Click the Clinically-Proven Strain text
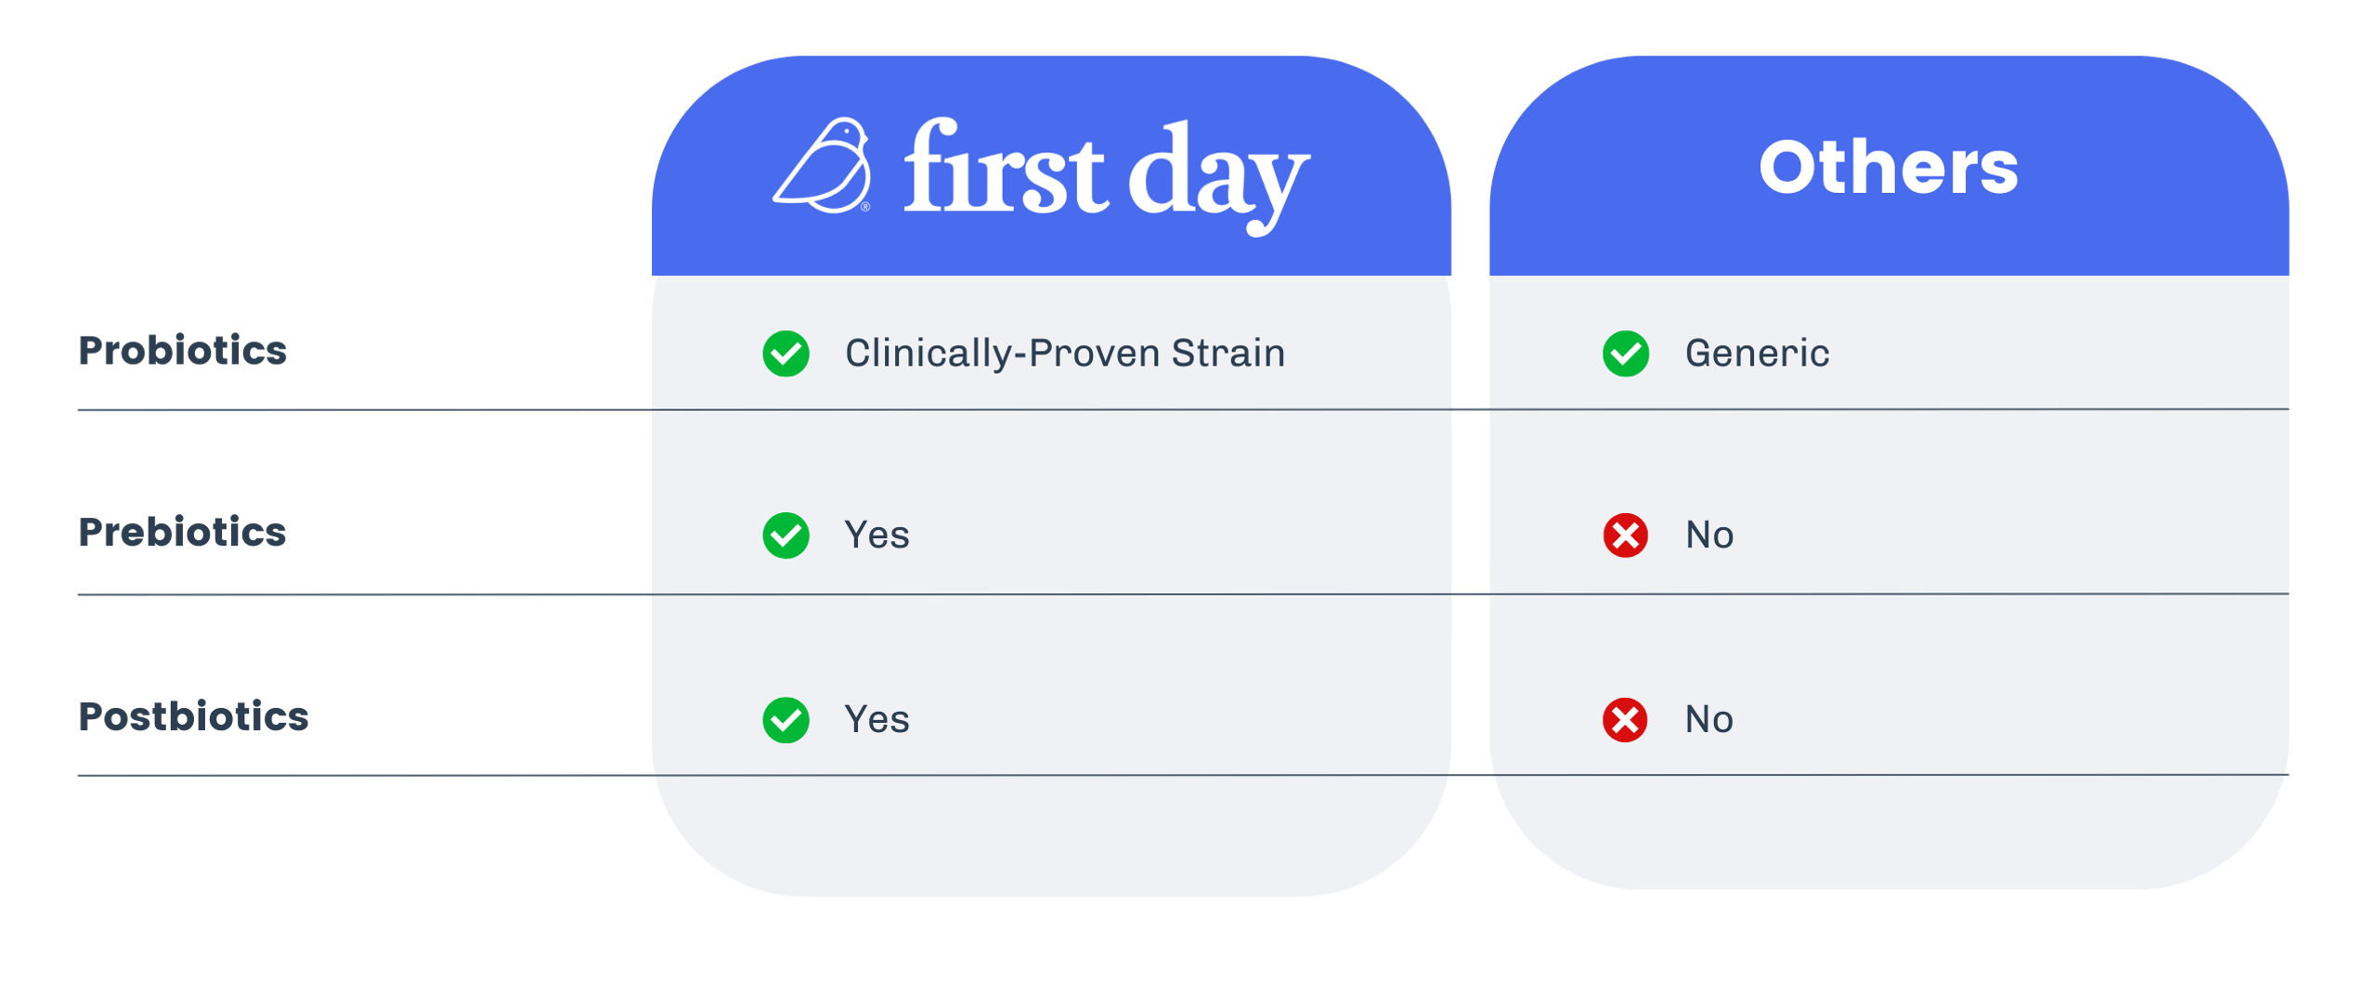This screenshot has width=2377, height=992. click(1065, 354)
